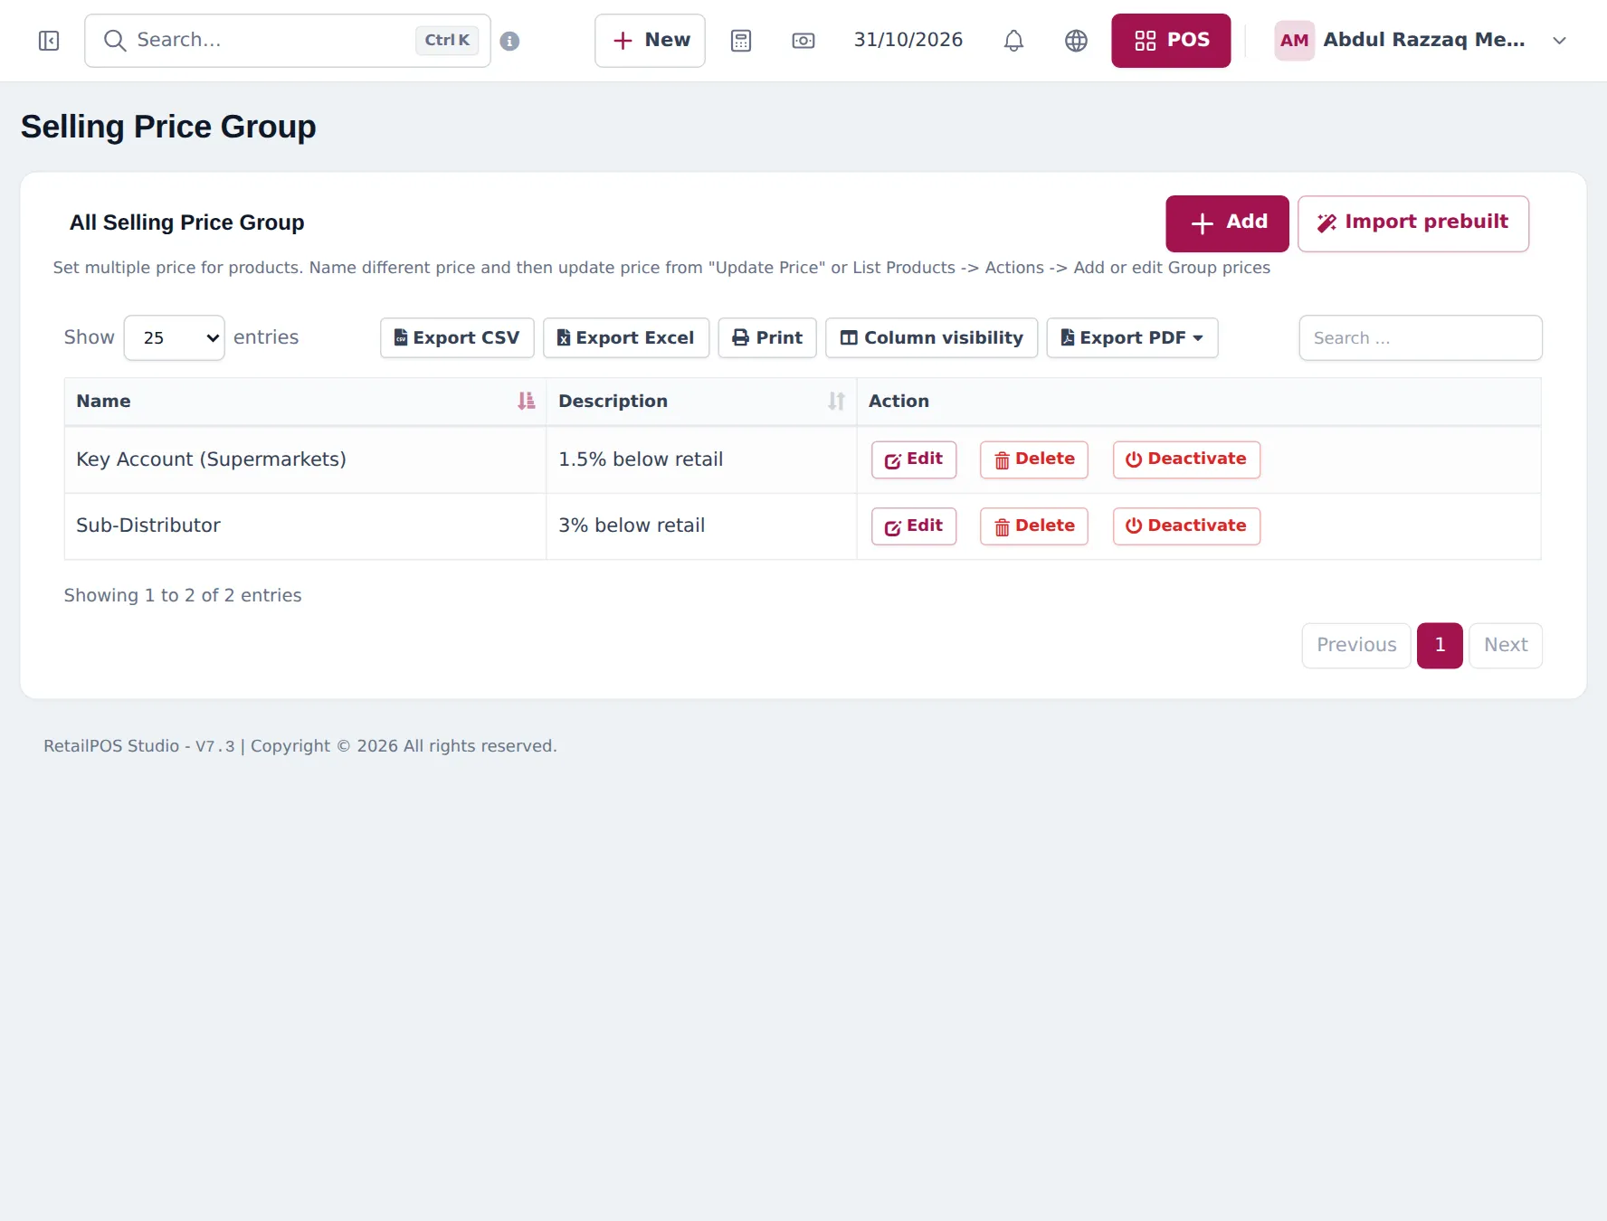Open the language globe icon

click(x=1076, y=41)
